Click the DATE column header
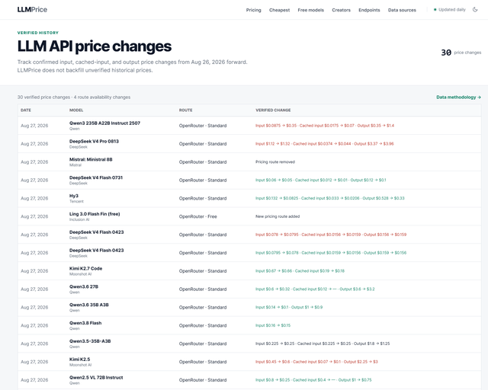Viewport: 488px width, 390px height. pos(26,110)
